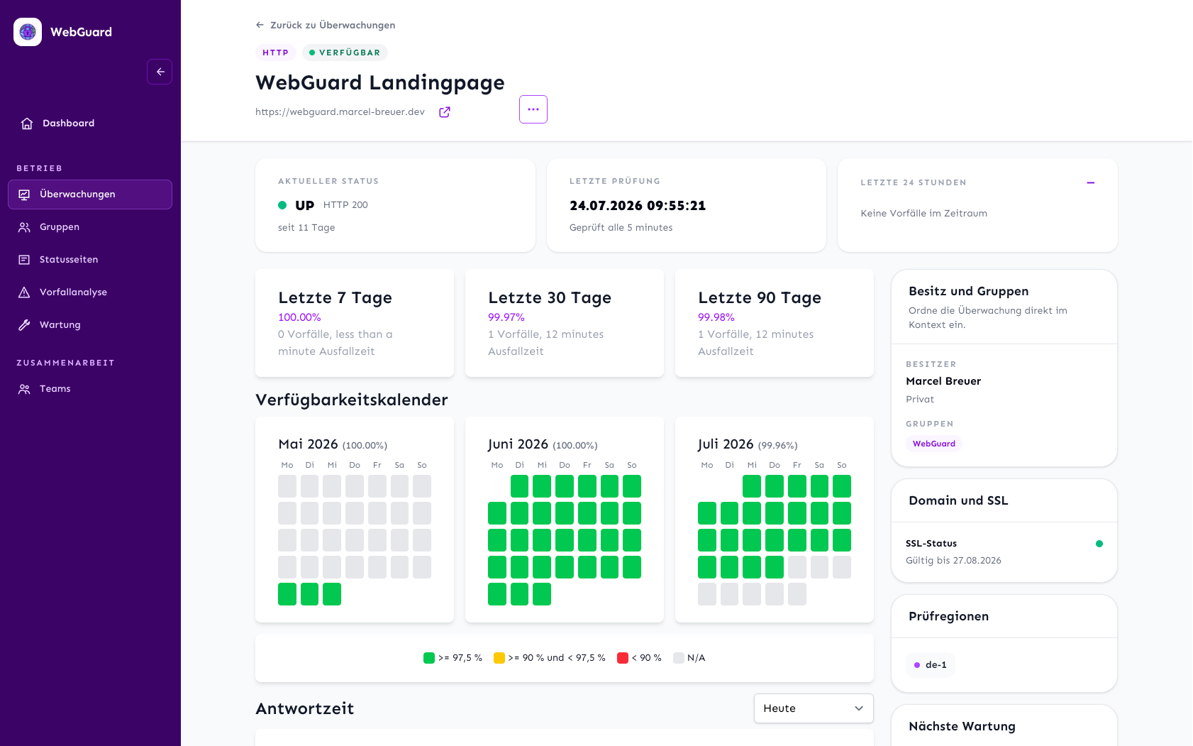Open Dashboard in the sidebar

[x=90, y=124]
